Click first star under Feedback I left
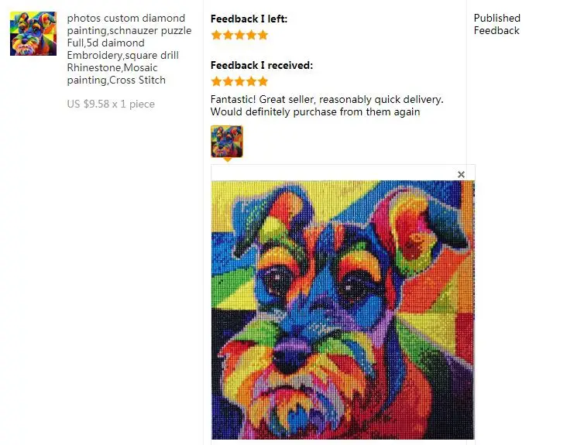The height and width of the screenshot is (445, 567). (217, 35)
